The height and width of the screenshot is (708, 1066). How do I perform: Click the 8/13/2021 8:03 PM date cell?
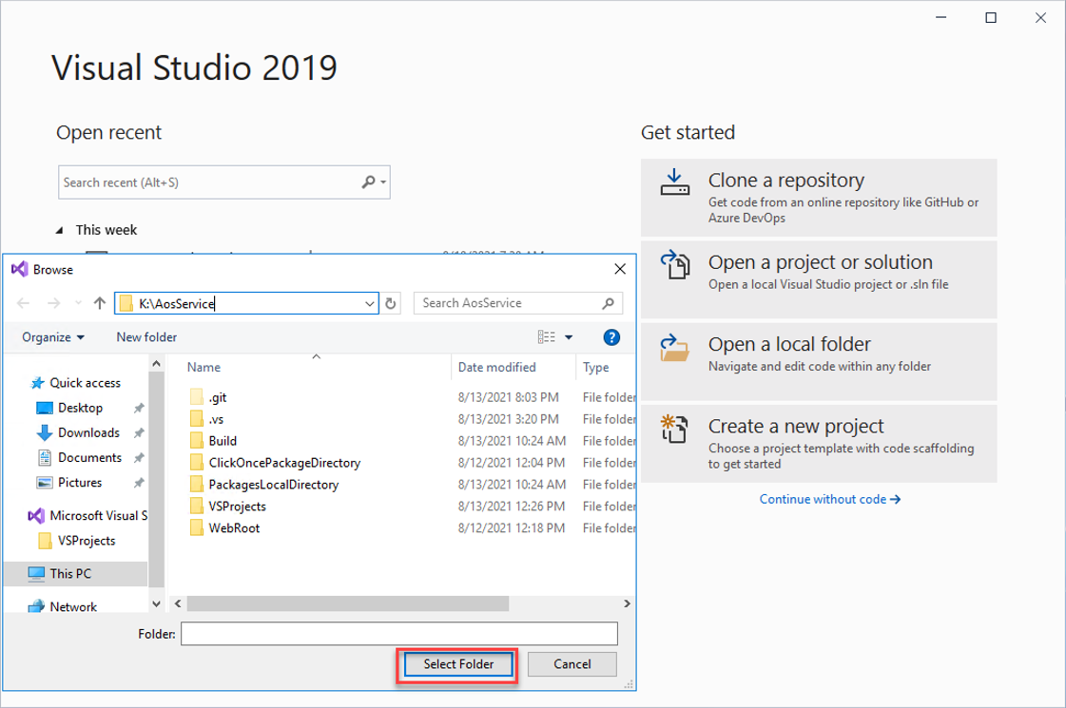click(x=508, y=397)
